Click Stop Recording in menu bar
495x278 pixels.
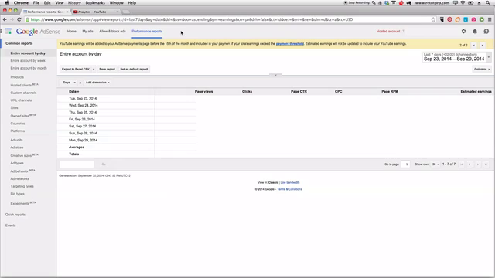(357, 3)
